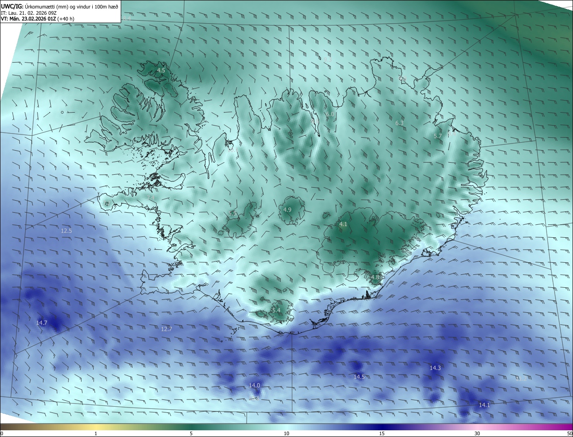Click the colorbar tick label 0
Image resolution: width=573 pixels, height=437 pixels.
(2, 433)
